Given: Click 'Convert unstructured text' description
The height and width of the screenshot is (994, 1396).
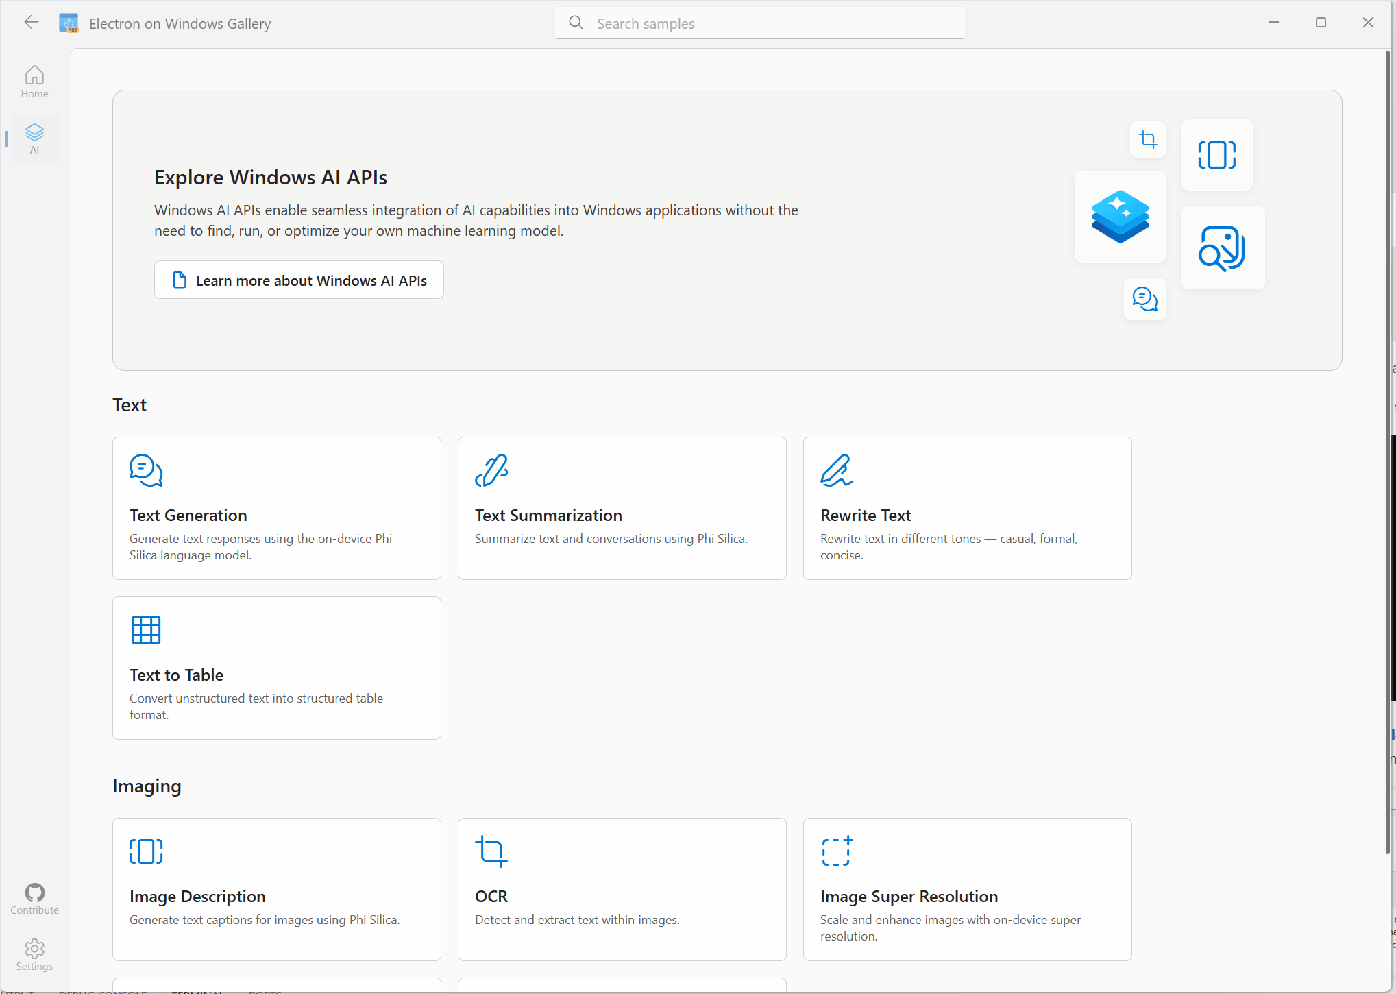Looking at the screenshot, I should pyautogui.click(x=256, y=707).
